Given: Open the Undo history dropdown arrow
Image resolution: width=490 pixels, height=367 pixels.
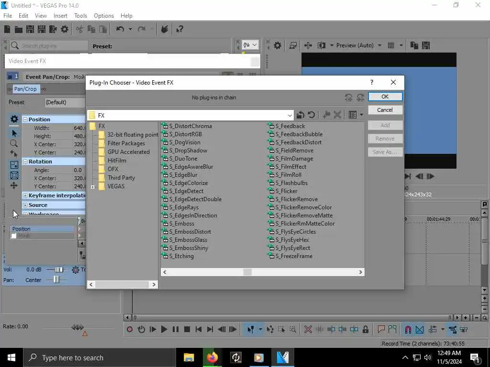Looking at the screenshot, I should [130, 29].
